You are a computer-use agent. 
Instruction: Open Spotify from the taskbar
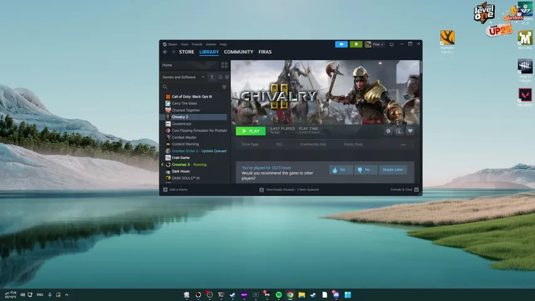click(278, 295)
